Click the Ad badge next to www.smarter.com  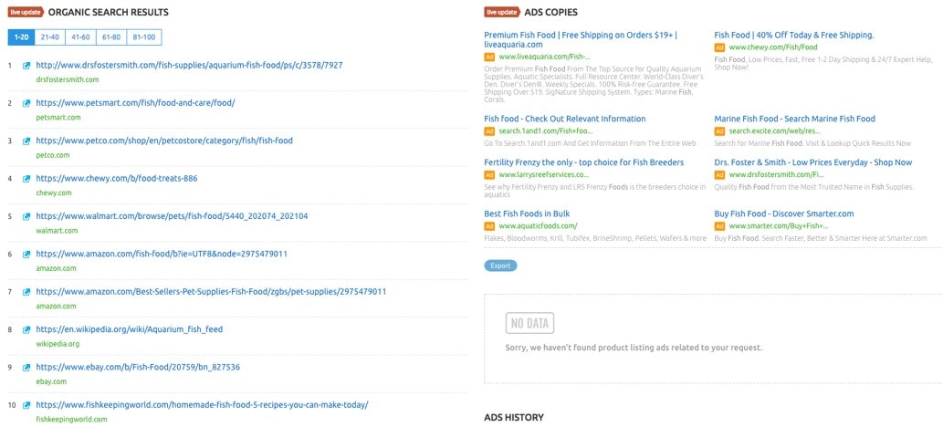pos(719,225)
